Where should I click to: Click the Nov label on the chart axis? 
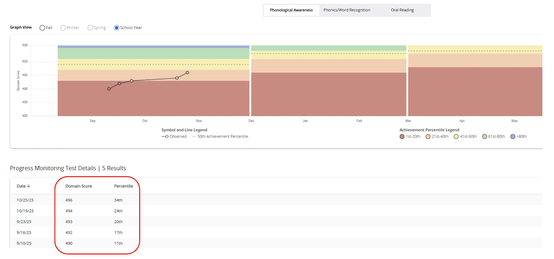coord(199,121)
